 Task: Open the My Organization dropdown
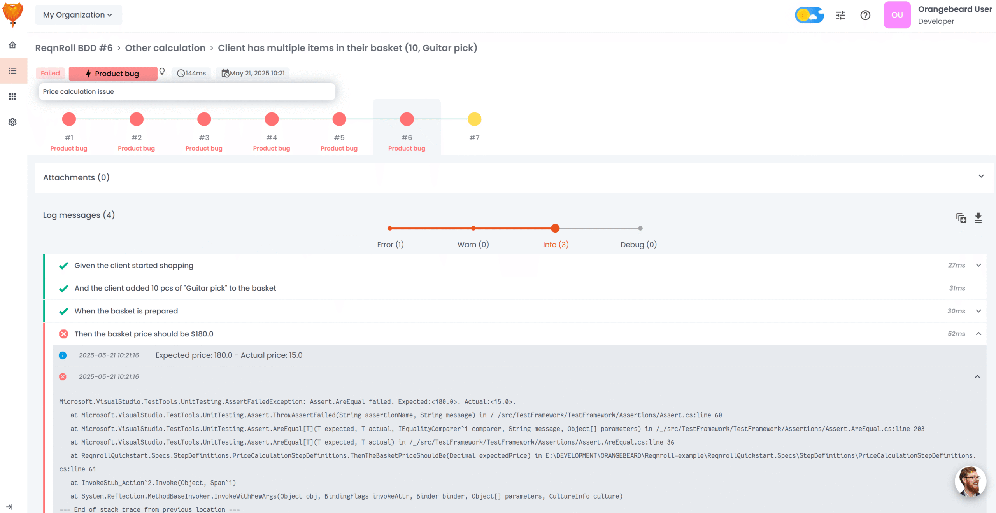point(78,15)
